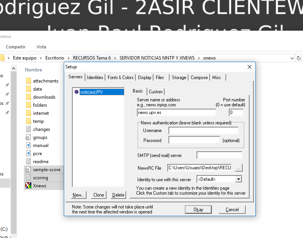The height and width of the screenshot is (238, 303).
Task: Select the xnews breadcrumb segment
Action: point(209,58)
